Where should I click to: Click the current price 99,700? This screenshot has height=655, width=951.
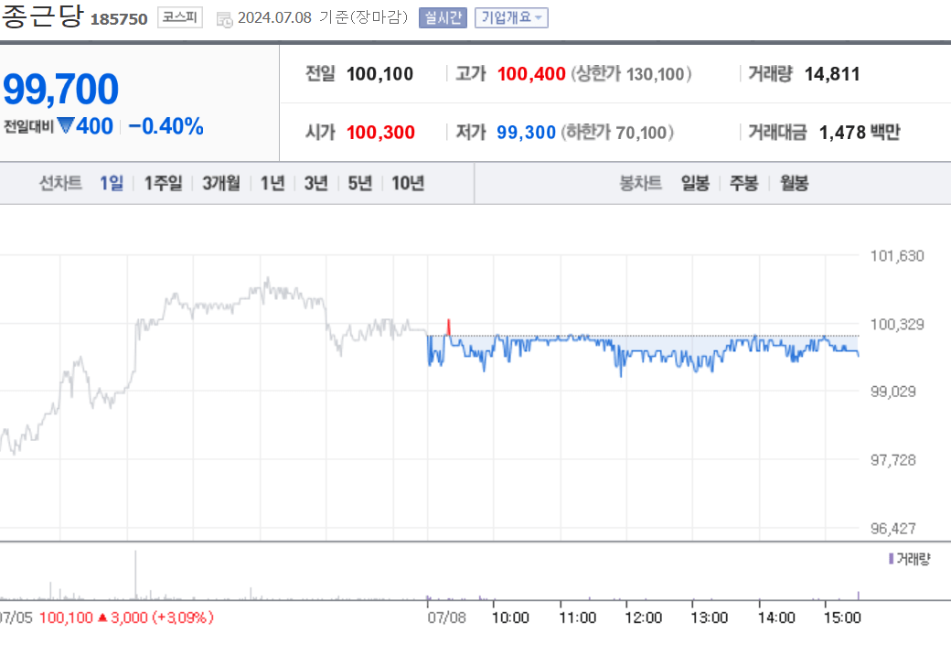tap(60, 89)
